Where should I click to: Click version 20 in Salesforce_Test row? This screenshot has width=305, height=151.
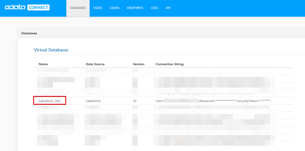point(134,101)
